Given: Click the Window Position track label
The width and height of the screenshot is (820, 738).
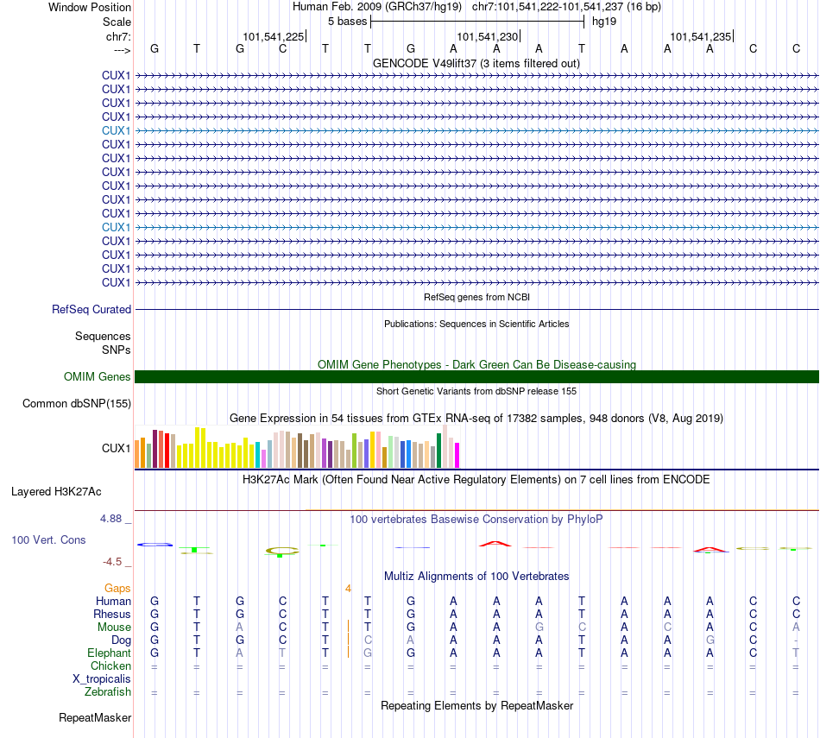Looking at the screenshot, I should pos(90,7).
